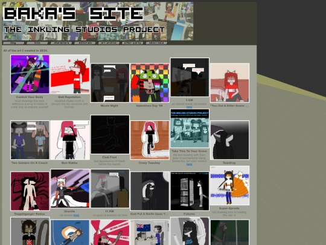This screenshot has width=326, height=245.
Task: Click the 'Teardrop' caption text
Action: pos(229,163)
